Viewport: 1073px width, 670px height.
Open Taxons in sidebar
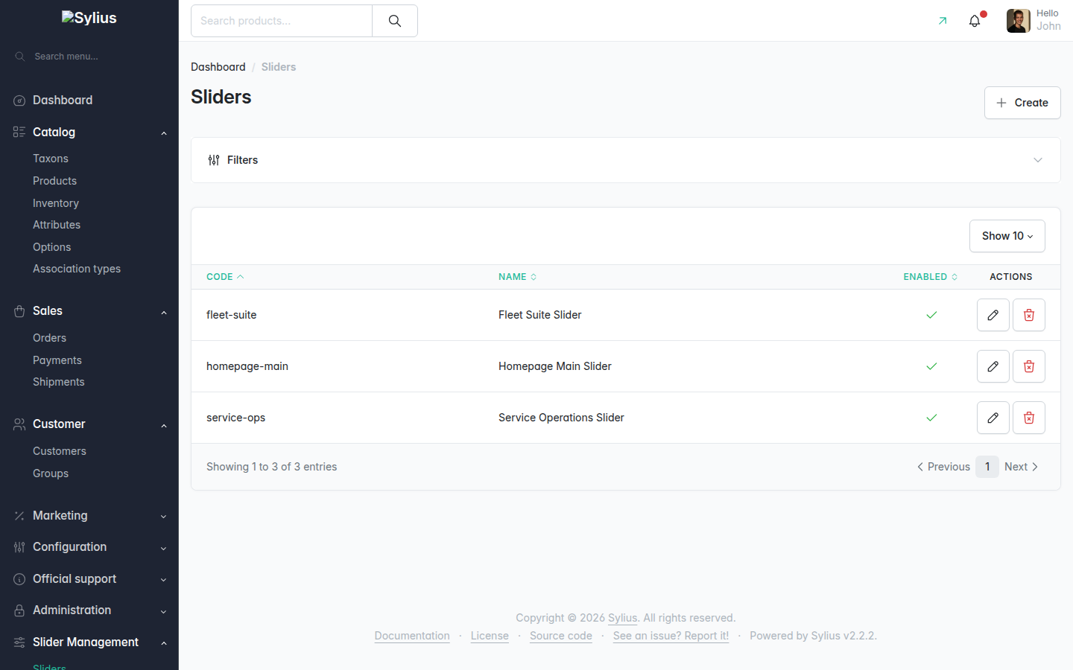[x=51, y=159]
